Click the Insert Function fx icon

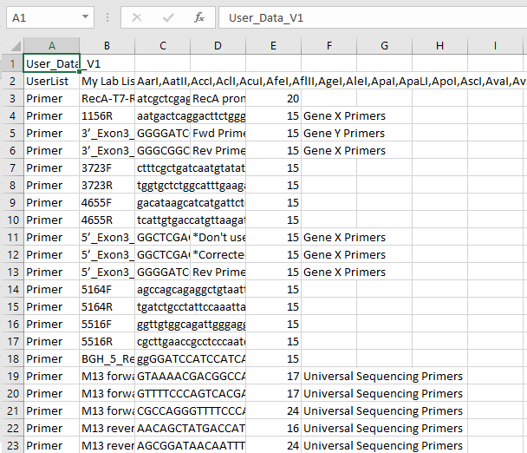coord(198,17)
